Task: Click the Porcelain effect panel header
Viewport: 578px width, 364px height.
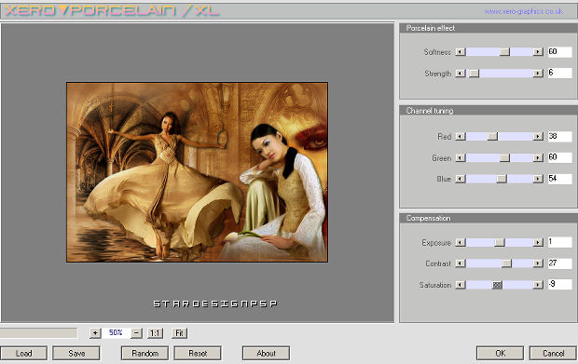Action: tap(489, 28)
